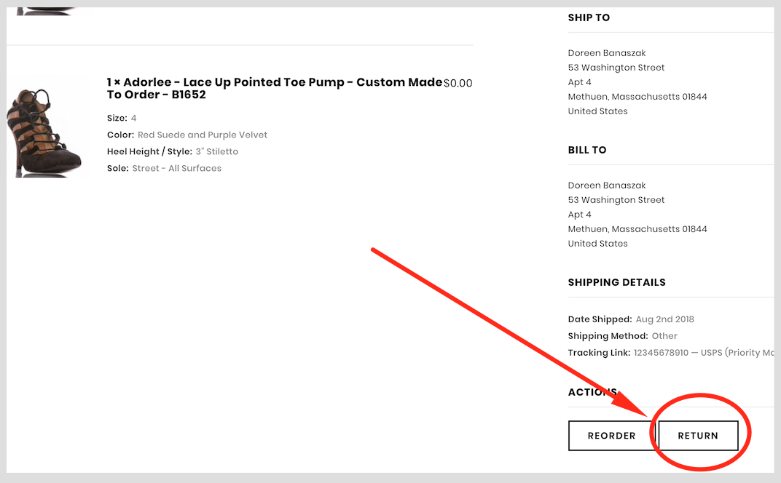Select color text Red Suede and Purple Velvet
The image size is (781, 483).
(203, 135)
